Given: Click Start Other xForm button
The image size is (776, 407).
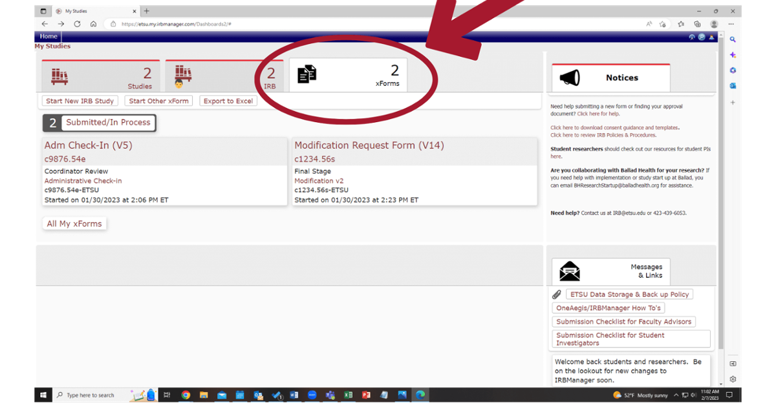Looking at the screenshot, I should click(158, 101).
